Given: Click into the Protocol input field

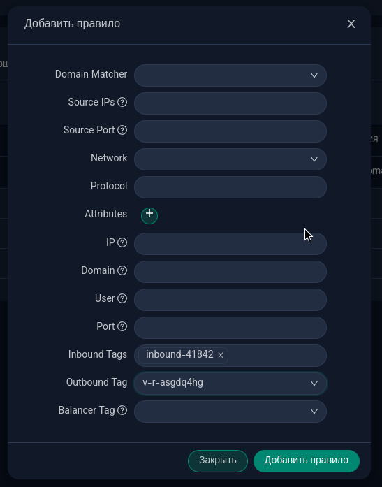Looking at the screenshot, I should 230,187.
